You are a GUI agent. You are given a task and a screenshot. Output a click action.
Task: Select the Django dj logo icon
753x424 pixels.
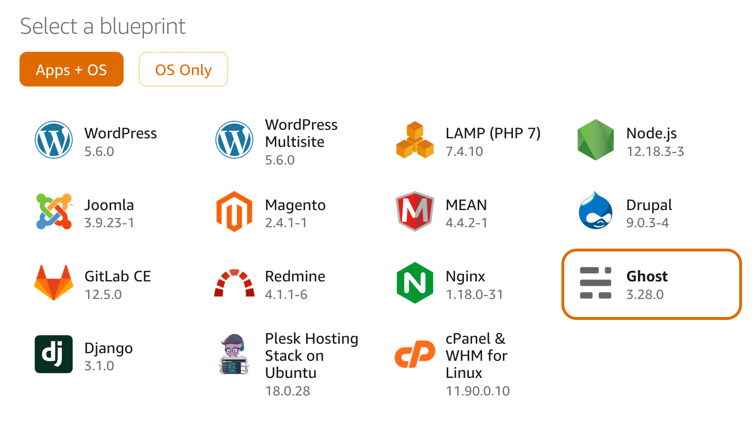tap(54, 354)
